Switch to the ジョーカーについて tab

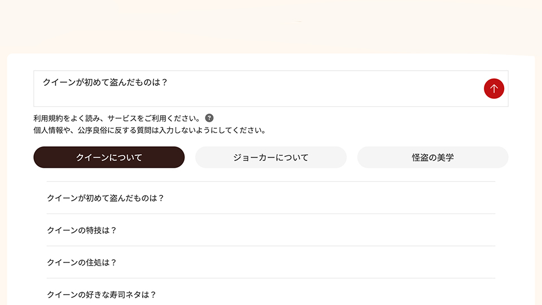point(271,158)
